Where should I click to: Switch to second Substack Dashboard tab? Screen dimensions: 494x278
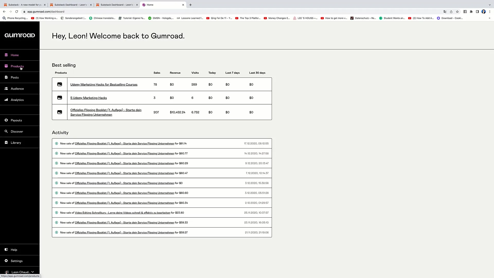tap(117, 5)
